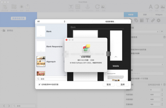Viewport: 166px width, 108px height.
Task: Click the 顶部空白 value field
Action: pyautogui.click(x=155, y=90)
